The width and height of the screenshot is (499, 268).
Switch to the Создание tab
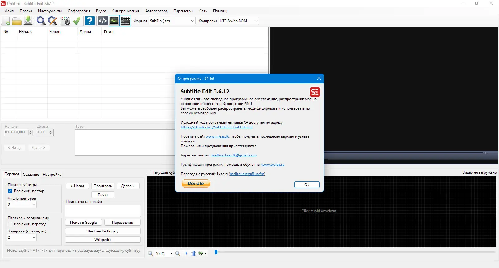click(31, 175)
